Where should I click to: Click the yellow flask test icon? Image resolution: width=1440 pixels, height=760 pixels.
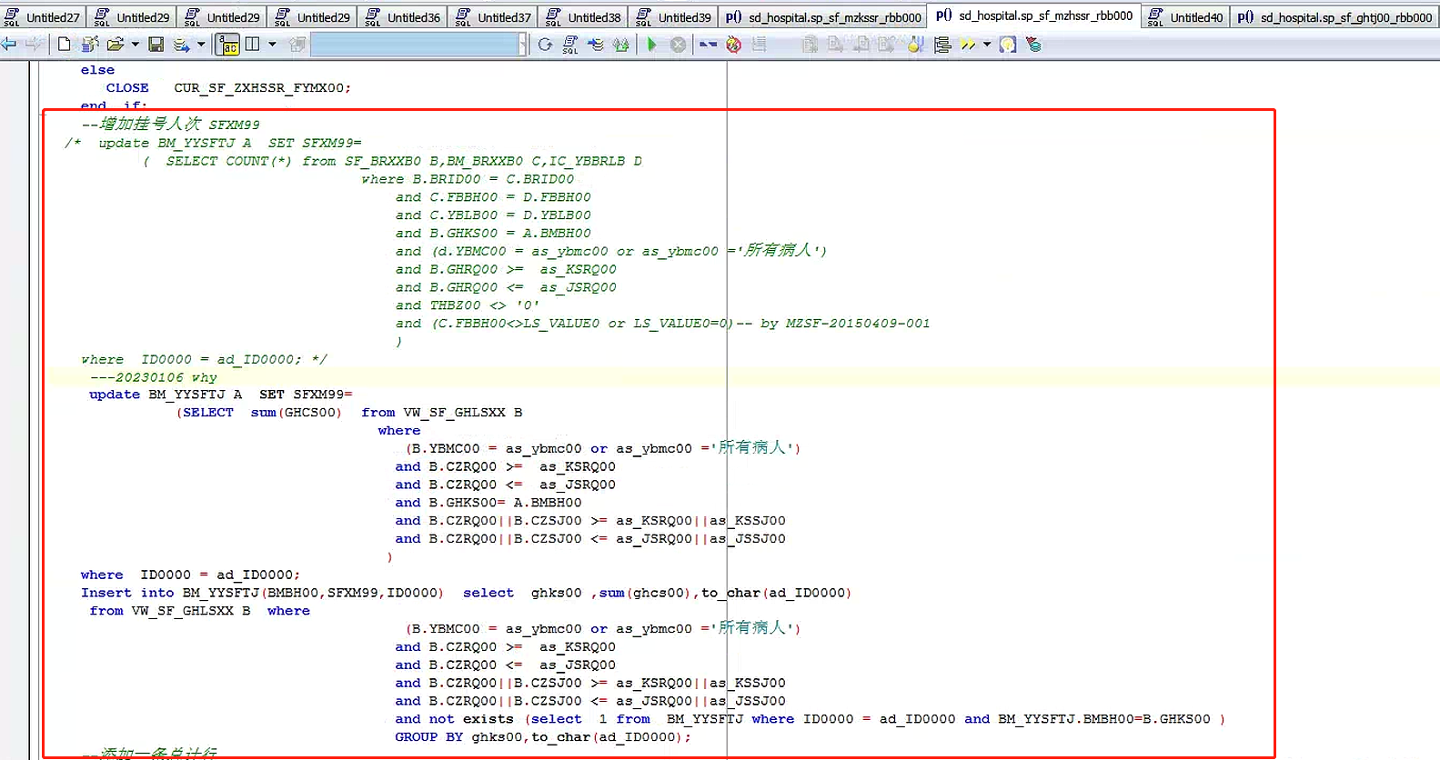tap(916, 45)
